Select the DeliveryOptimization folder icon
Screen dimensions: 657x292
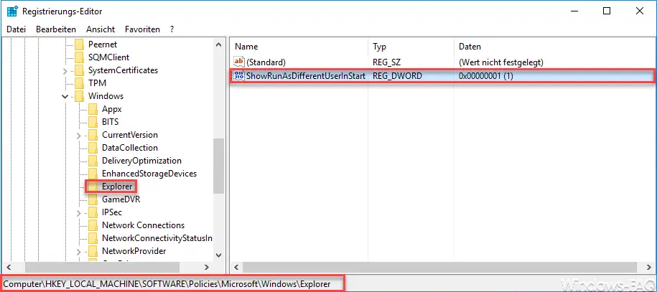[x=93, y=161]
